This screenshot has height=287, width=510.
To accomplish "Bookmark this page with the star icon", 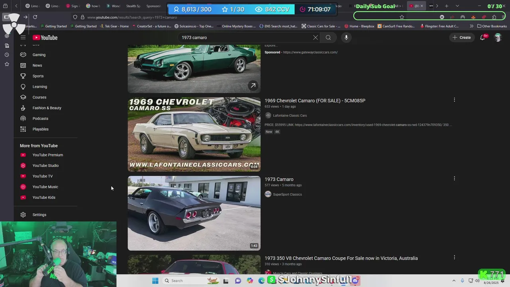I will [x=402, y=17].
